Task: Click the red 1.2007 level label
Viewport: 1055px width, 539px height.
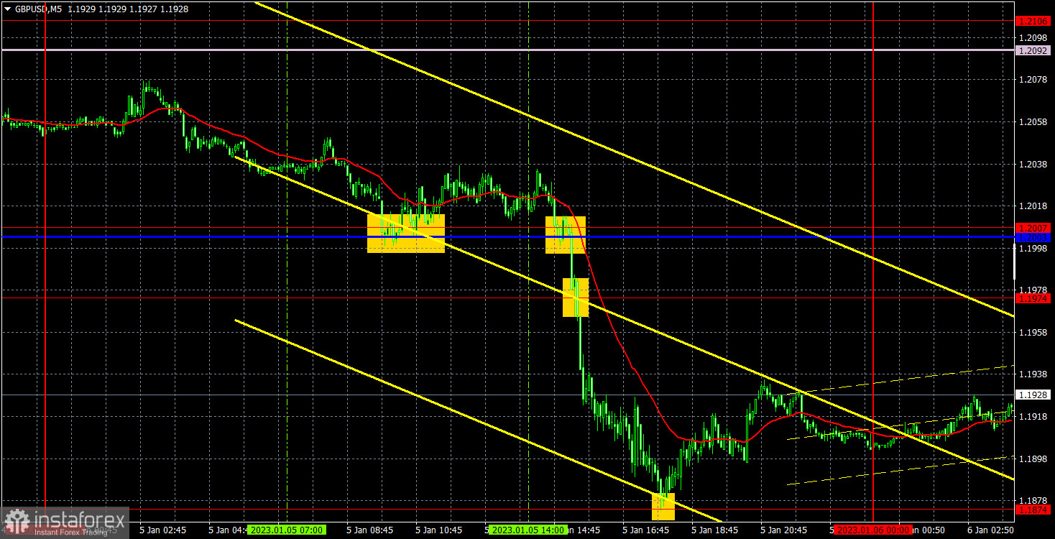Action: [1033, 228]
